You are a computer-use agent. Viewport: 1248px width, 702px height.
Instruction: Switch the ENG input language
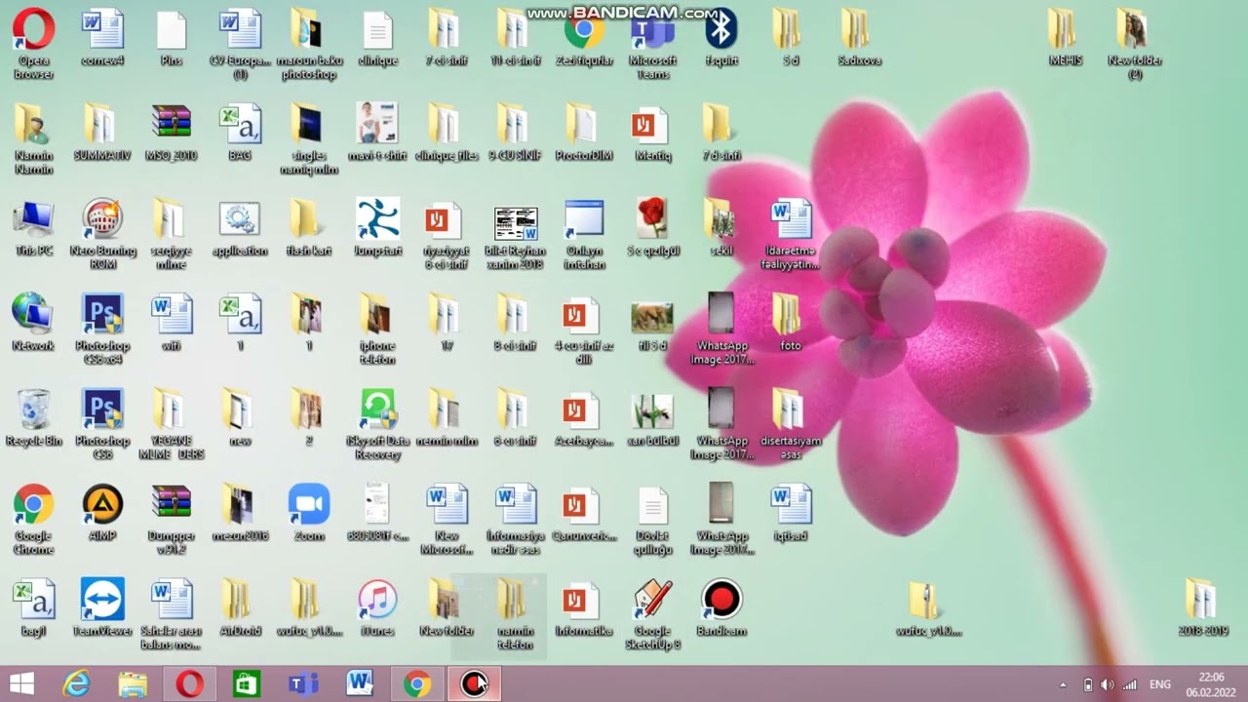coord(1160,684)
